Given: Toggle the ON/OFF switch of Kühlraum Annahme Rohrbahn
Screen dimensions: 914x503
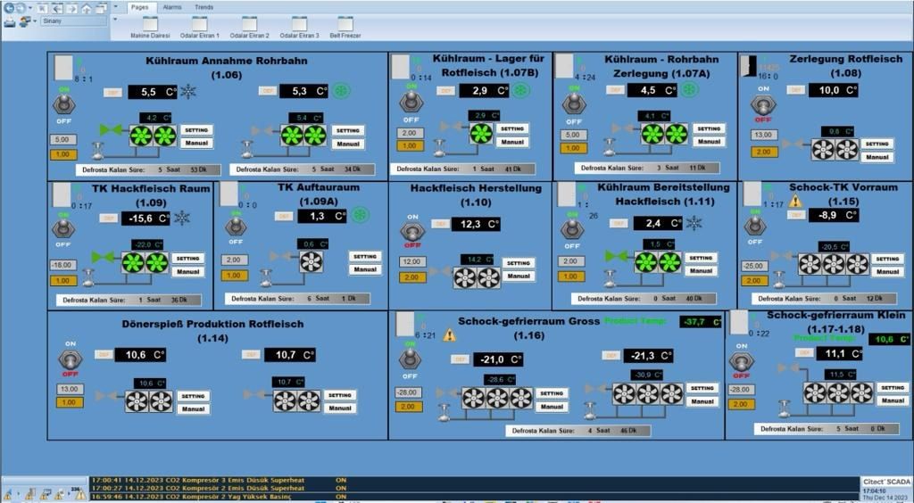Looking at the screenshot, I should click(63, 105).
